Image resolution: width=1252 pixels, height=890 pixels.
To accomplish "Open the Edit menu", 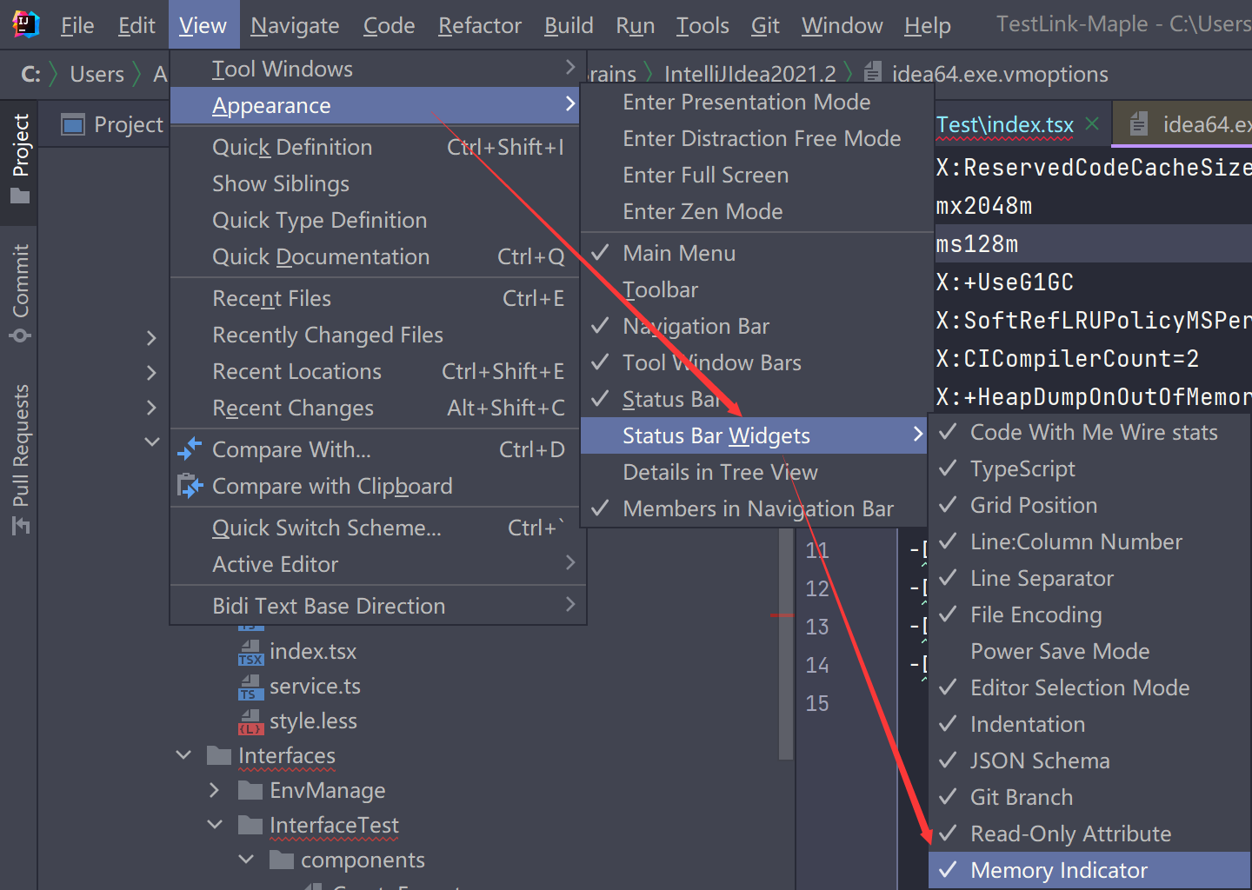I will 137,25.
